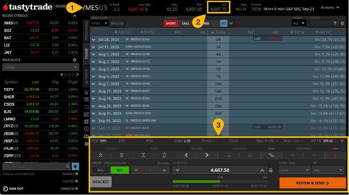Open the four-squares layout sidebar icon

pos(86,122)
